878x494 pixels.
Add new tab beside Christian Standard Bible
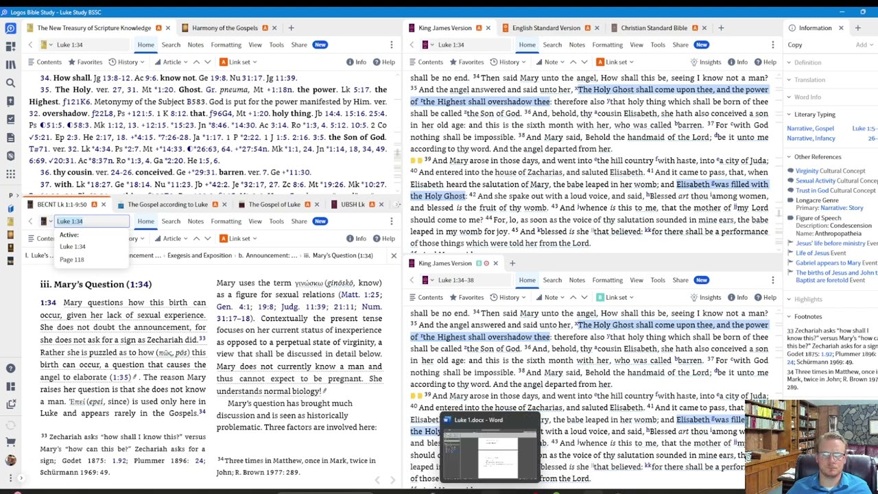(720, 28)
